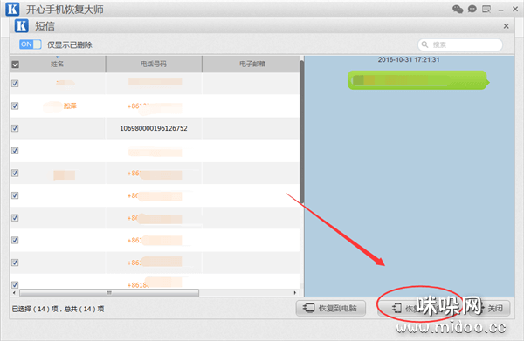
Task: Click the magnifier icon in search box
Action: 424,44
